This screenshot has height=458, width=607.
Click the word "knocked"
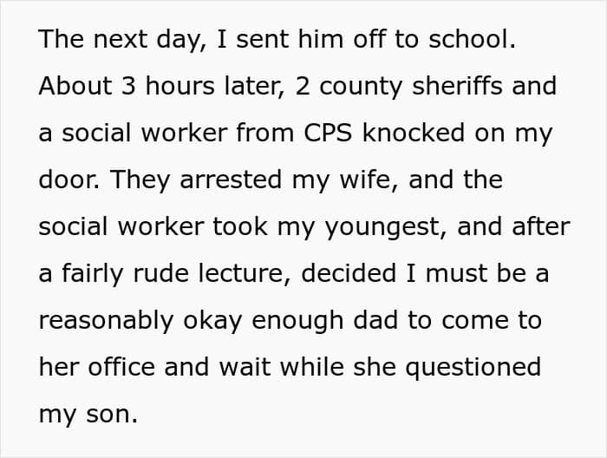(x=422, y=134)
